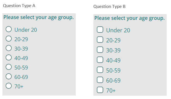Click the age group prompt in Type A
This screenshot has height=99, width=171.
pyautogui.click(x=39, y=17)
